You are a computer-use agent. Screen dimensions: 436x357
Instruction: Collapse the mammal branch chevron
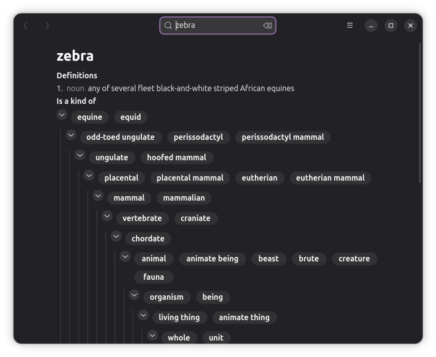(x=98, y=196)
